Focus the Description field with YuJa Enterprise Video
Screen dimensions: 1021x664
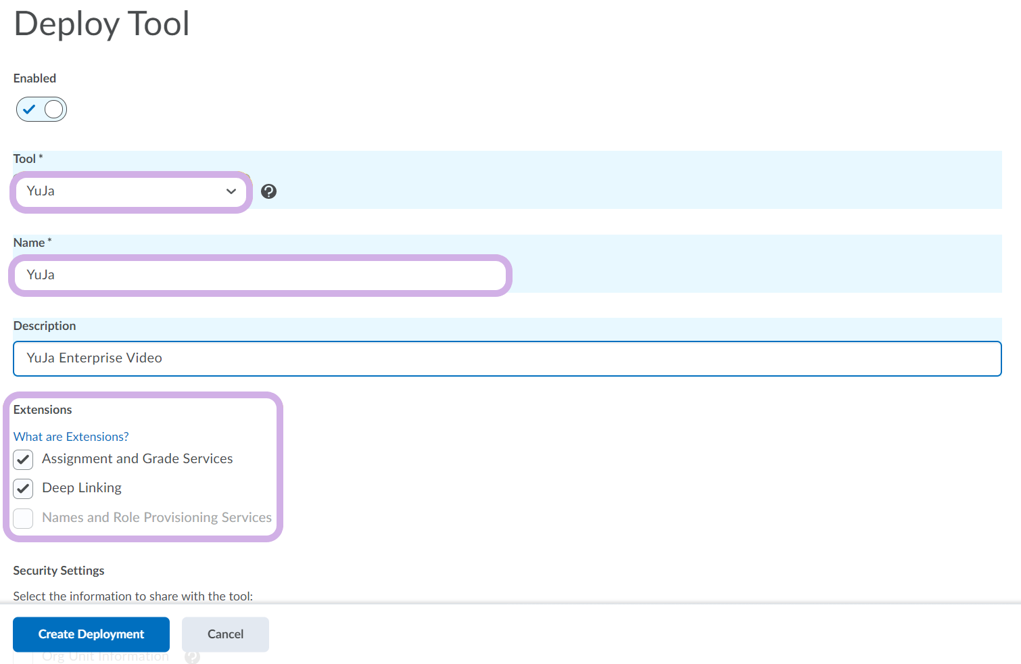(x=507, y=358)
